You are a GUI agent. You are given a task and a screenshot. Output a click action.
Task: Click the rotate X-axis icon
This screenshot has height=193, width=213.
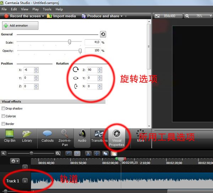[76, 86]
